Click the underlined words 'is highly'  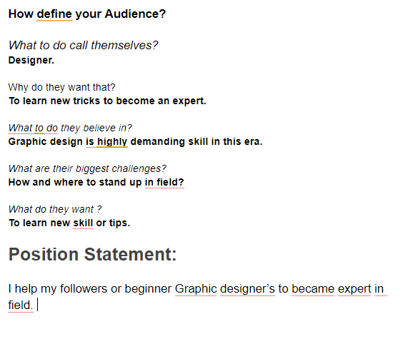(x=106, y=142)
